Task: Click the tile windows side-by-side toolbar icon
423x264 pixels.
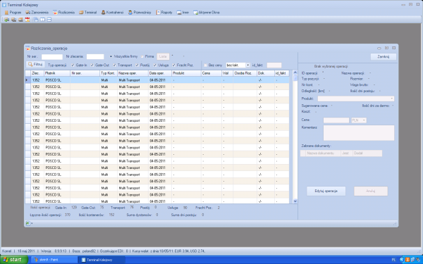Action: (x=42, y=20)
